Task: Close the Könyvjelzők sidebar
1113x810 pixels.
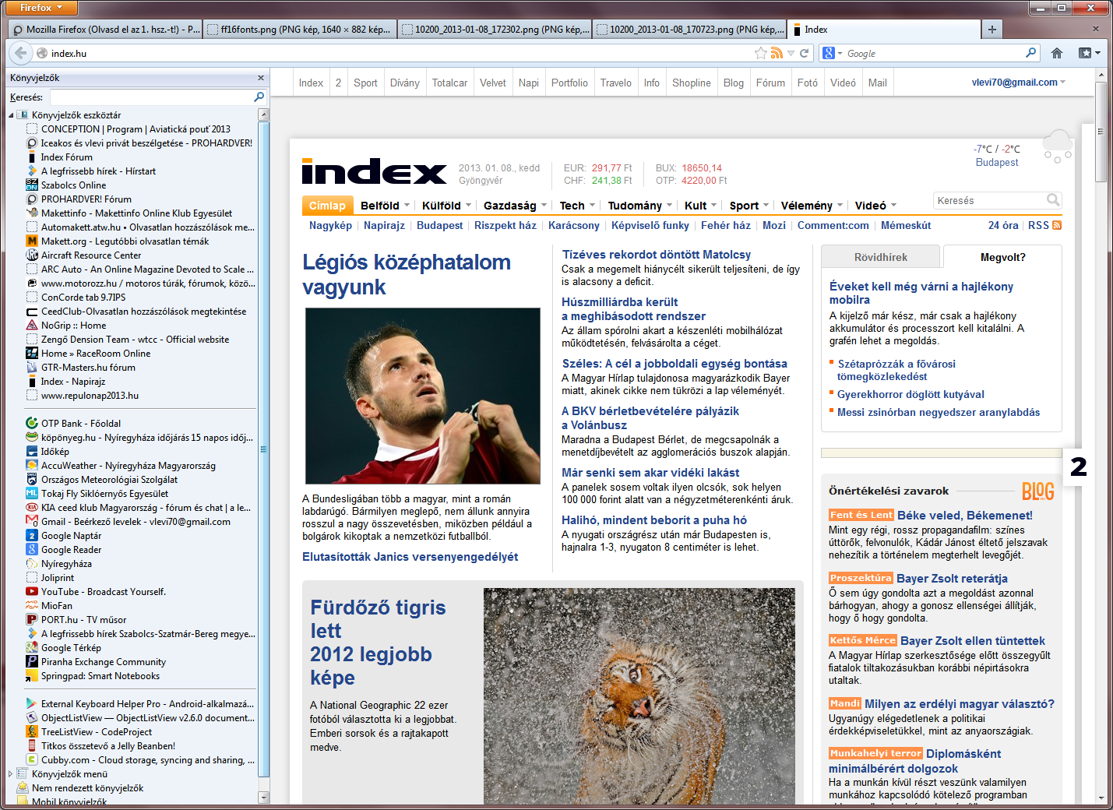Action: (x=261, y=78)
